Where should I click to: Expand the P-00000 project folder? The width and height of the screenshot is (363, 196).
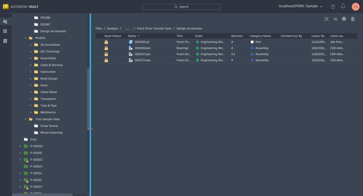click(20, 146)
